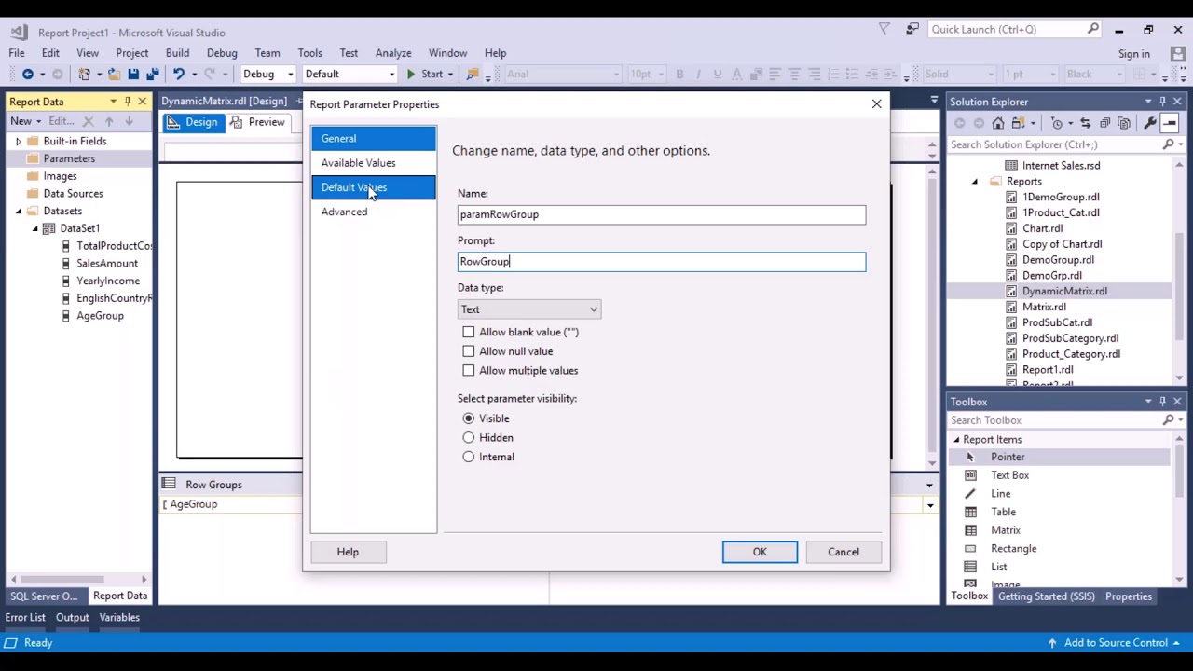This screenshot has height=671, width=1193.
Task: Click Sync with Active Document icon
Action: coord(1085,123)
